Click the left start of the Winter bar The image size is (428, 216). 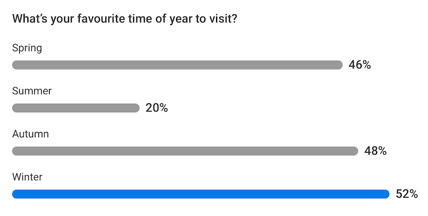16,194
